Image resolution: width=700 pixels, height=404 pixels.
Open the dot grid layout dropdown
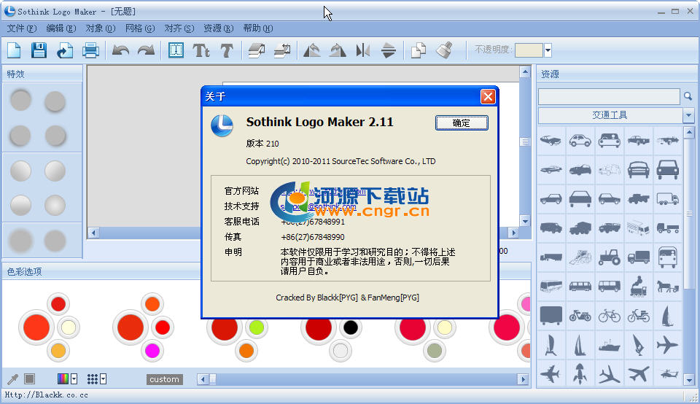(x=103, y=379)
